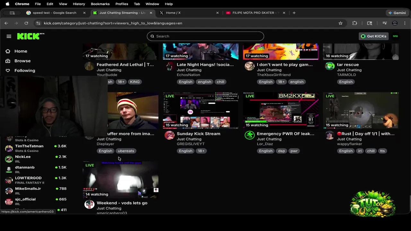Open a new browser tab
The width and height of the screenshot is (411, 231).
pos(294,13)
